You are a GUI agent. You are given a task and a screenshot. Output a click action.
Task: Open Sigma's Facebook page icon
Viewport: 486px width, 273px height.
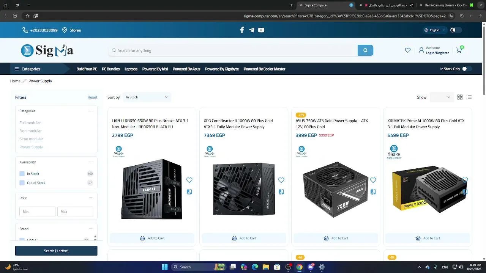click(x=242, y=30)
